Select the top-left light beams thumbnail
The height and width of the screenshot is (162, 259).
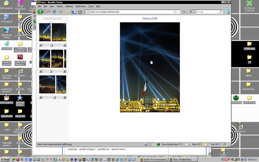(45, 32)
